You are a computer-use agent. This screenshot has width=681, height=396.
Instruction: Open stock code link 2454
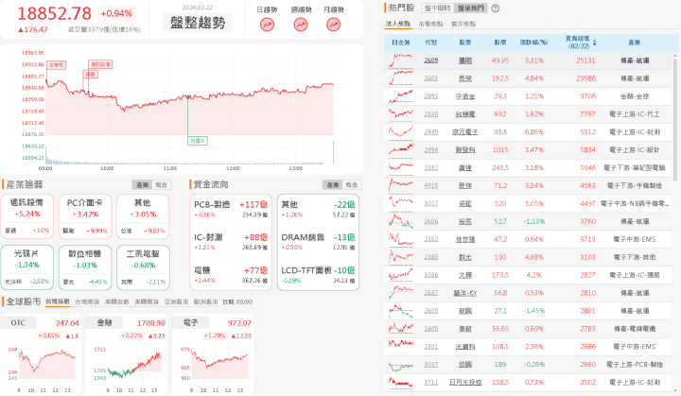(431, 150)
